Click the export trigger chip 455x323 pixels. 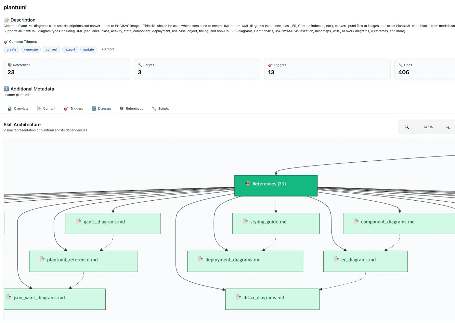[70, 49]
